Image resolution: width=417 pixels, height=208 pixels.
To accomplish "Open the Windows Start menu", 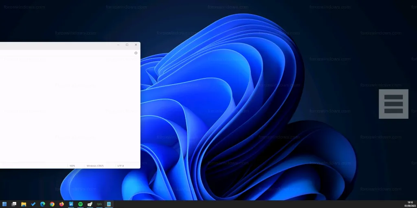I will click(x=4, y=204).
